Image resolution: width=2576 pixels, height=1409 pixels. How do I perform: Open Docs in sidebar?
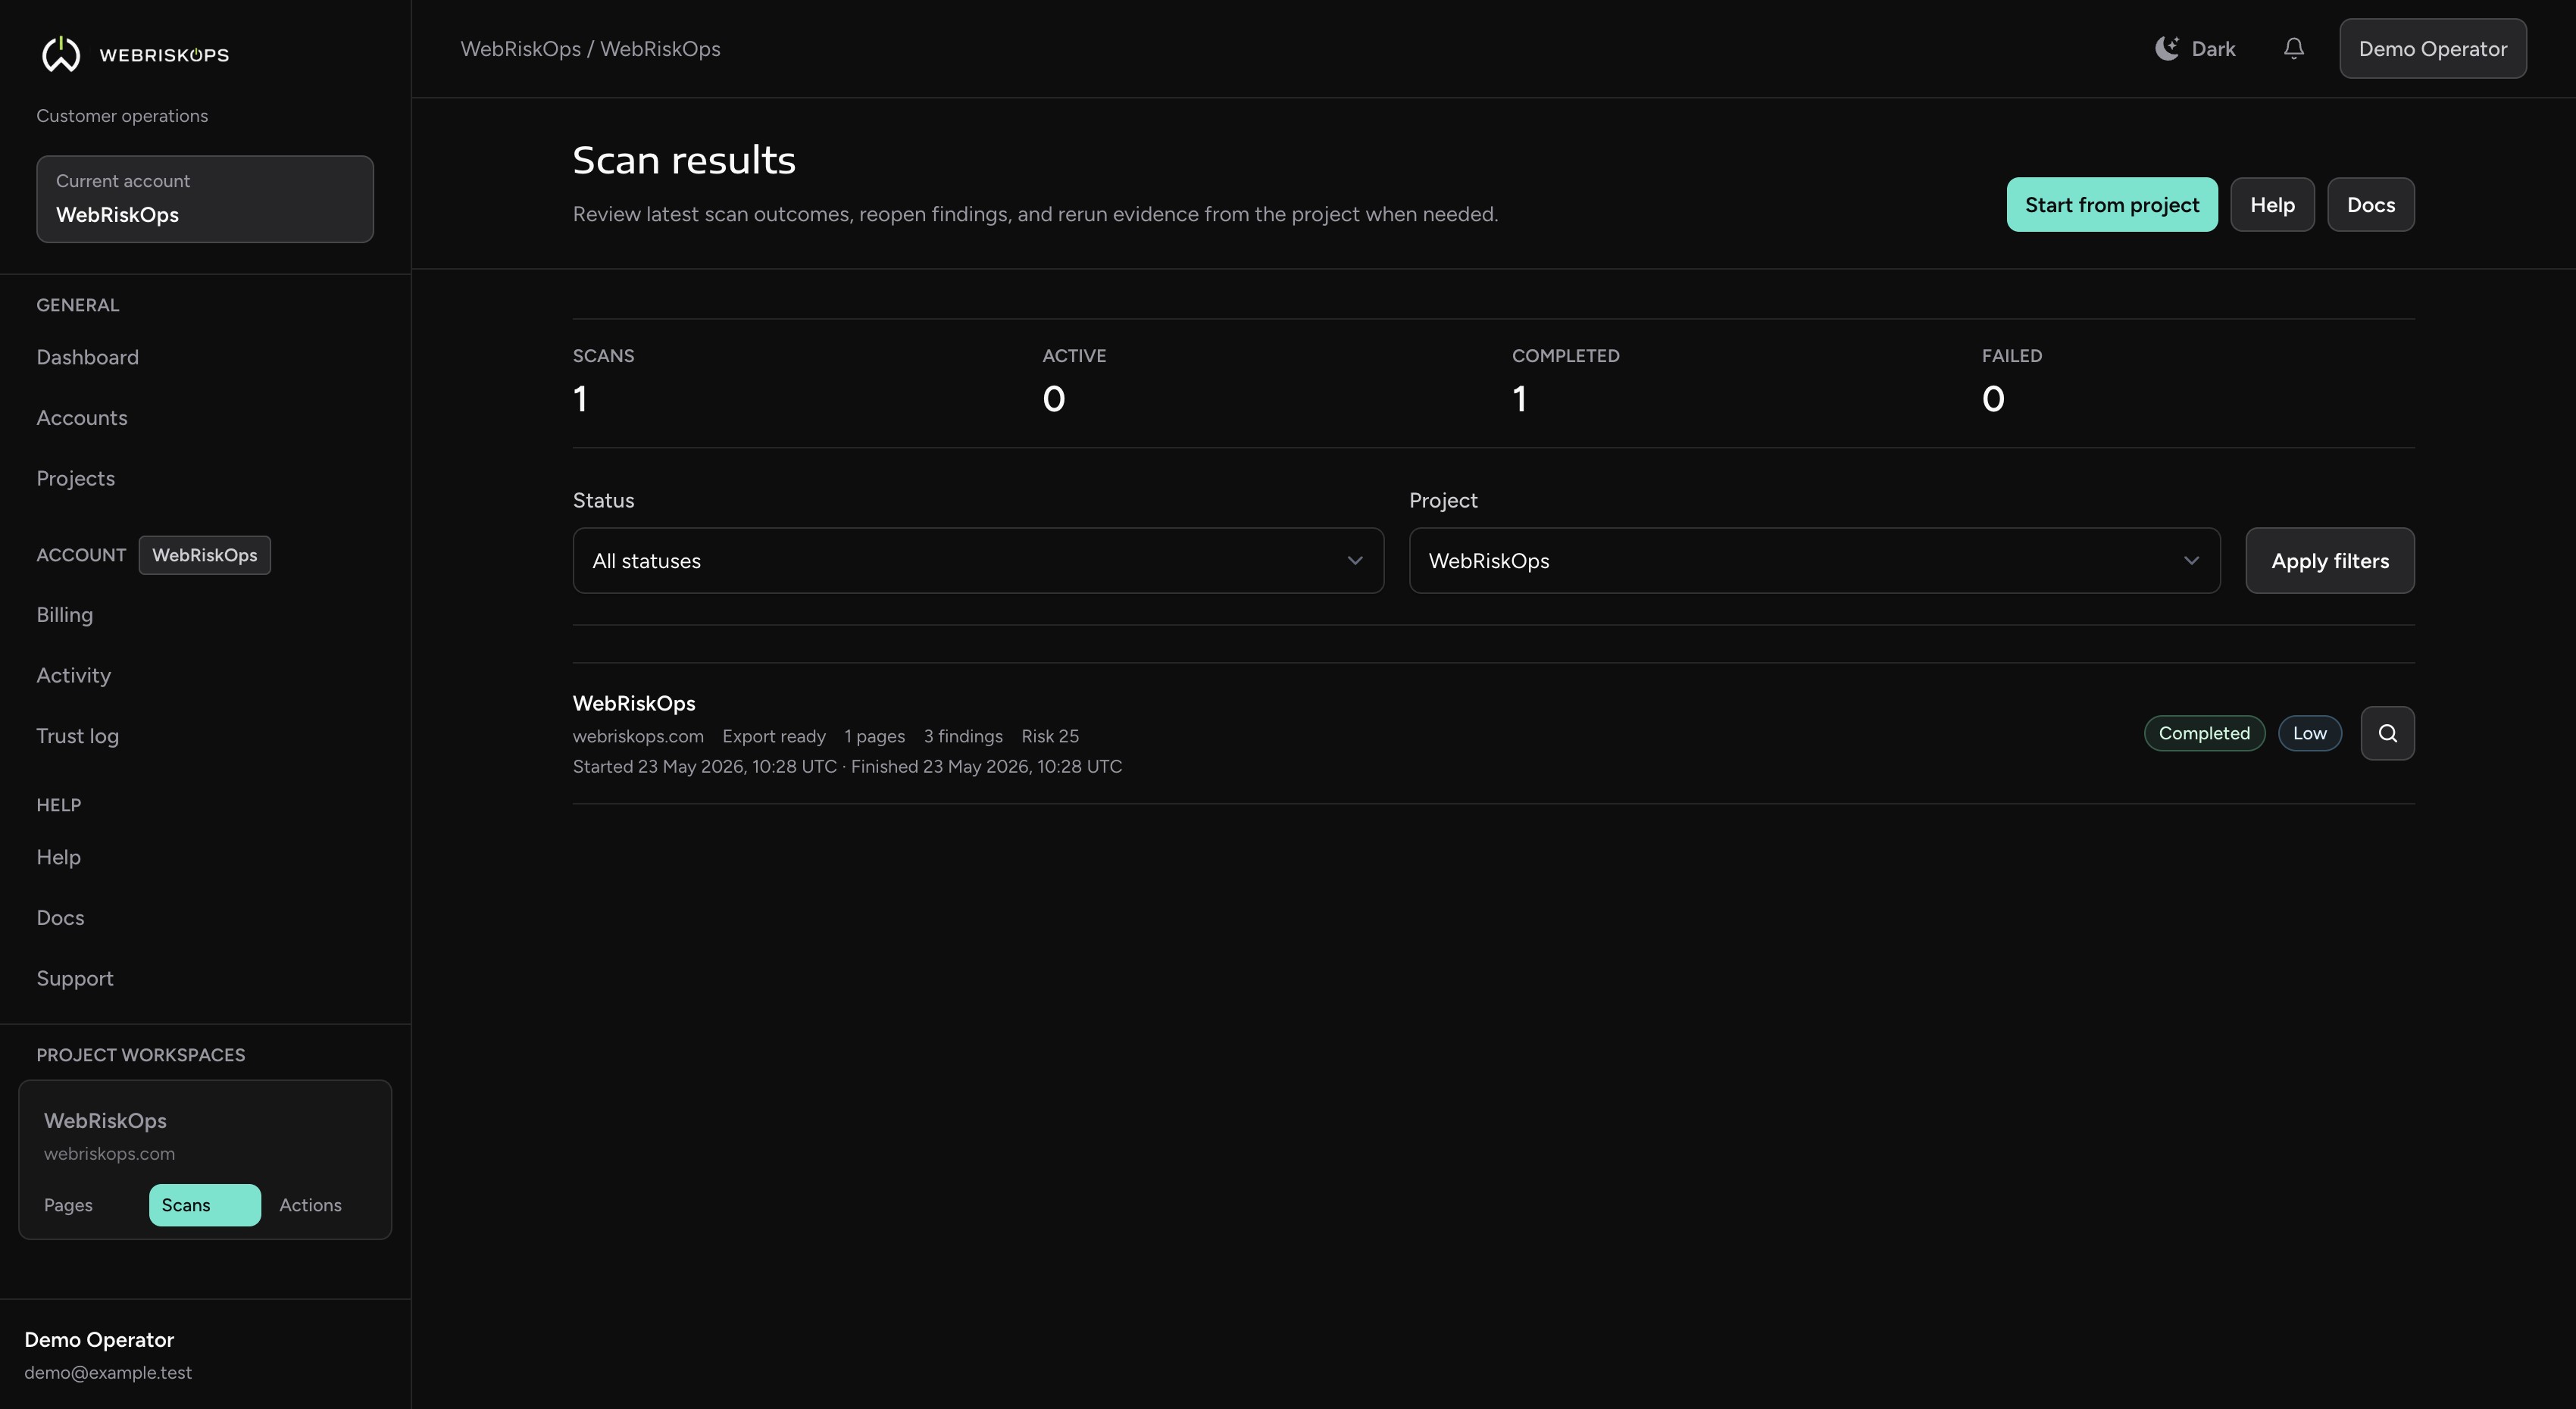click(x=60, y=918)
